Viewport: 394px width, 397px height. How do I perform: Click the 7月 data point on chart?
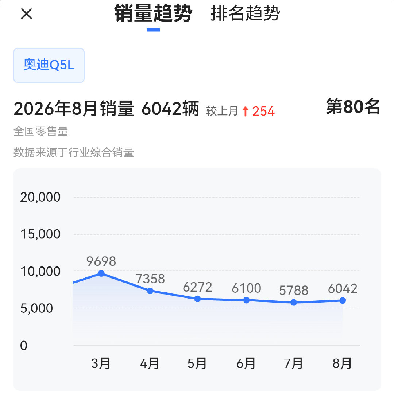point(294,302)
